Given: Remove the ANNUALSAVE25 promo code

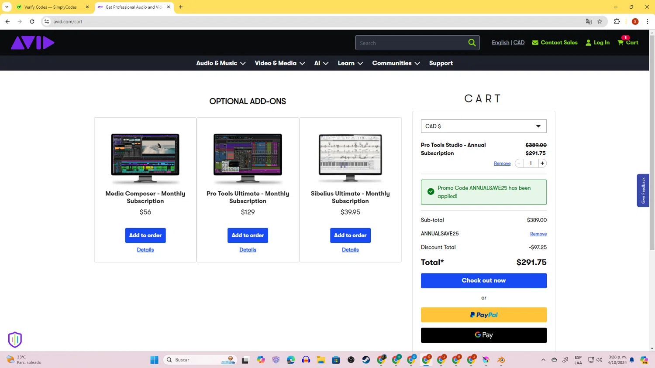Looking at the screenshot, I should coord(538,234).
